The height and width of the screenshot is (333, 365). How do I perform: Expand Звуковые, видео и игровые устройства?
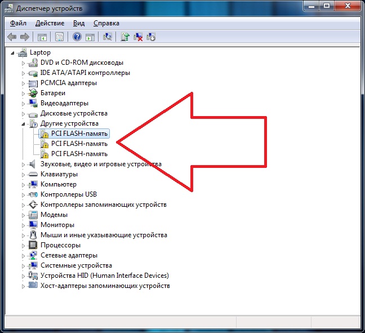23,165
